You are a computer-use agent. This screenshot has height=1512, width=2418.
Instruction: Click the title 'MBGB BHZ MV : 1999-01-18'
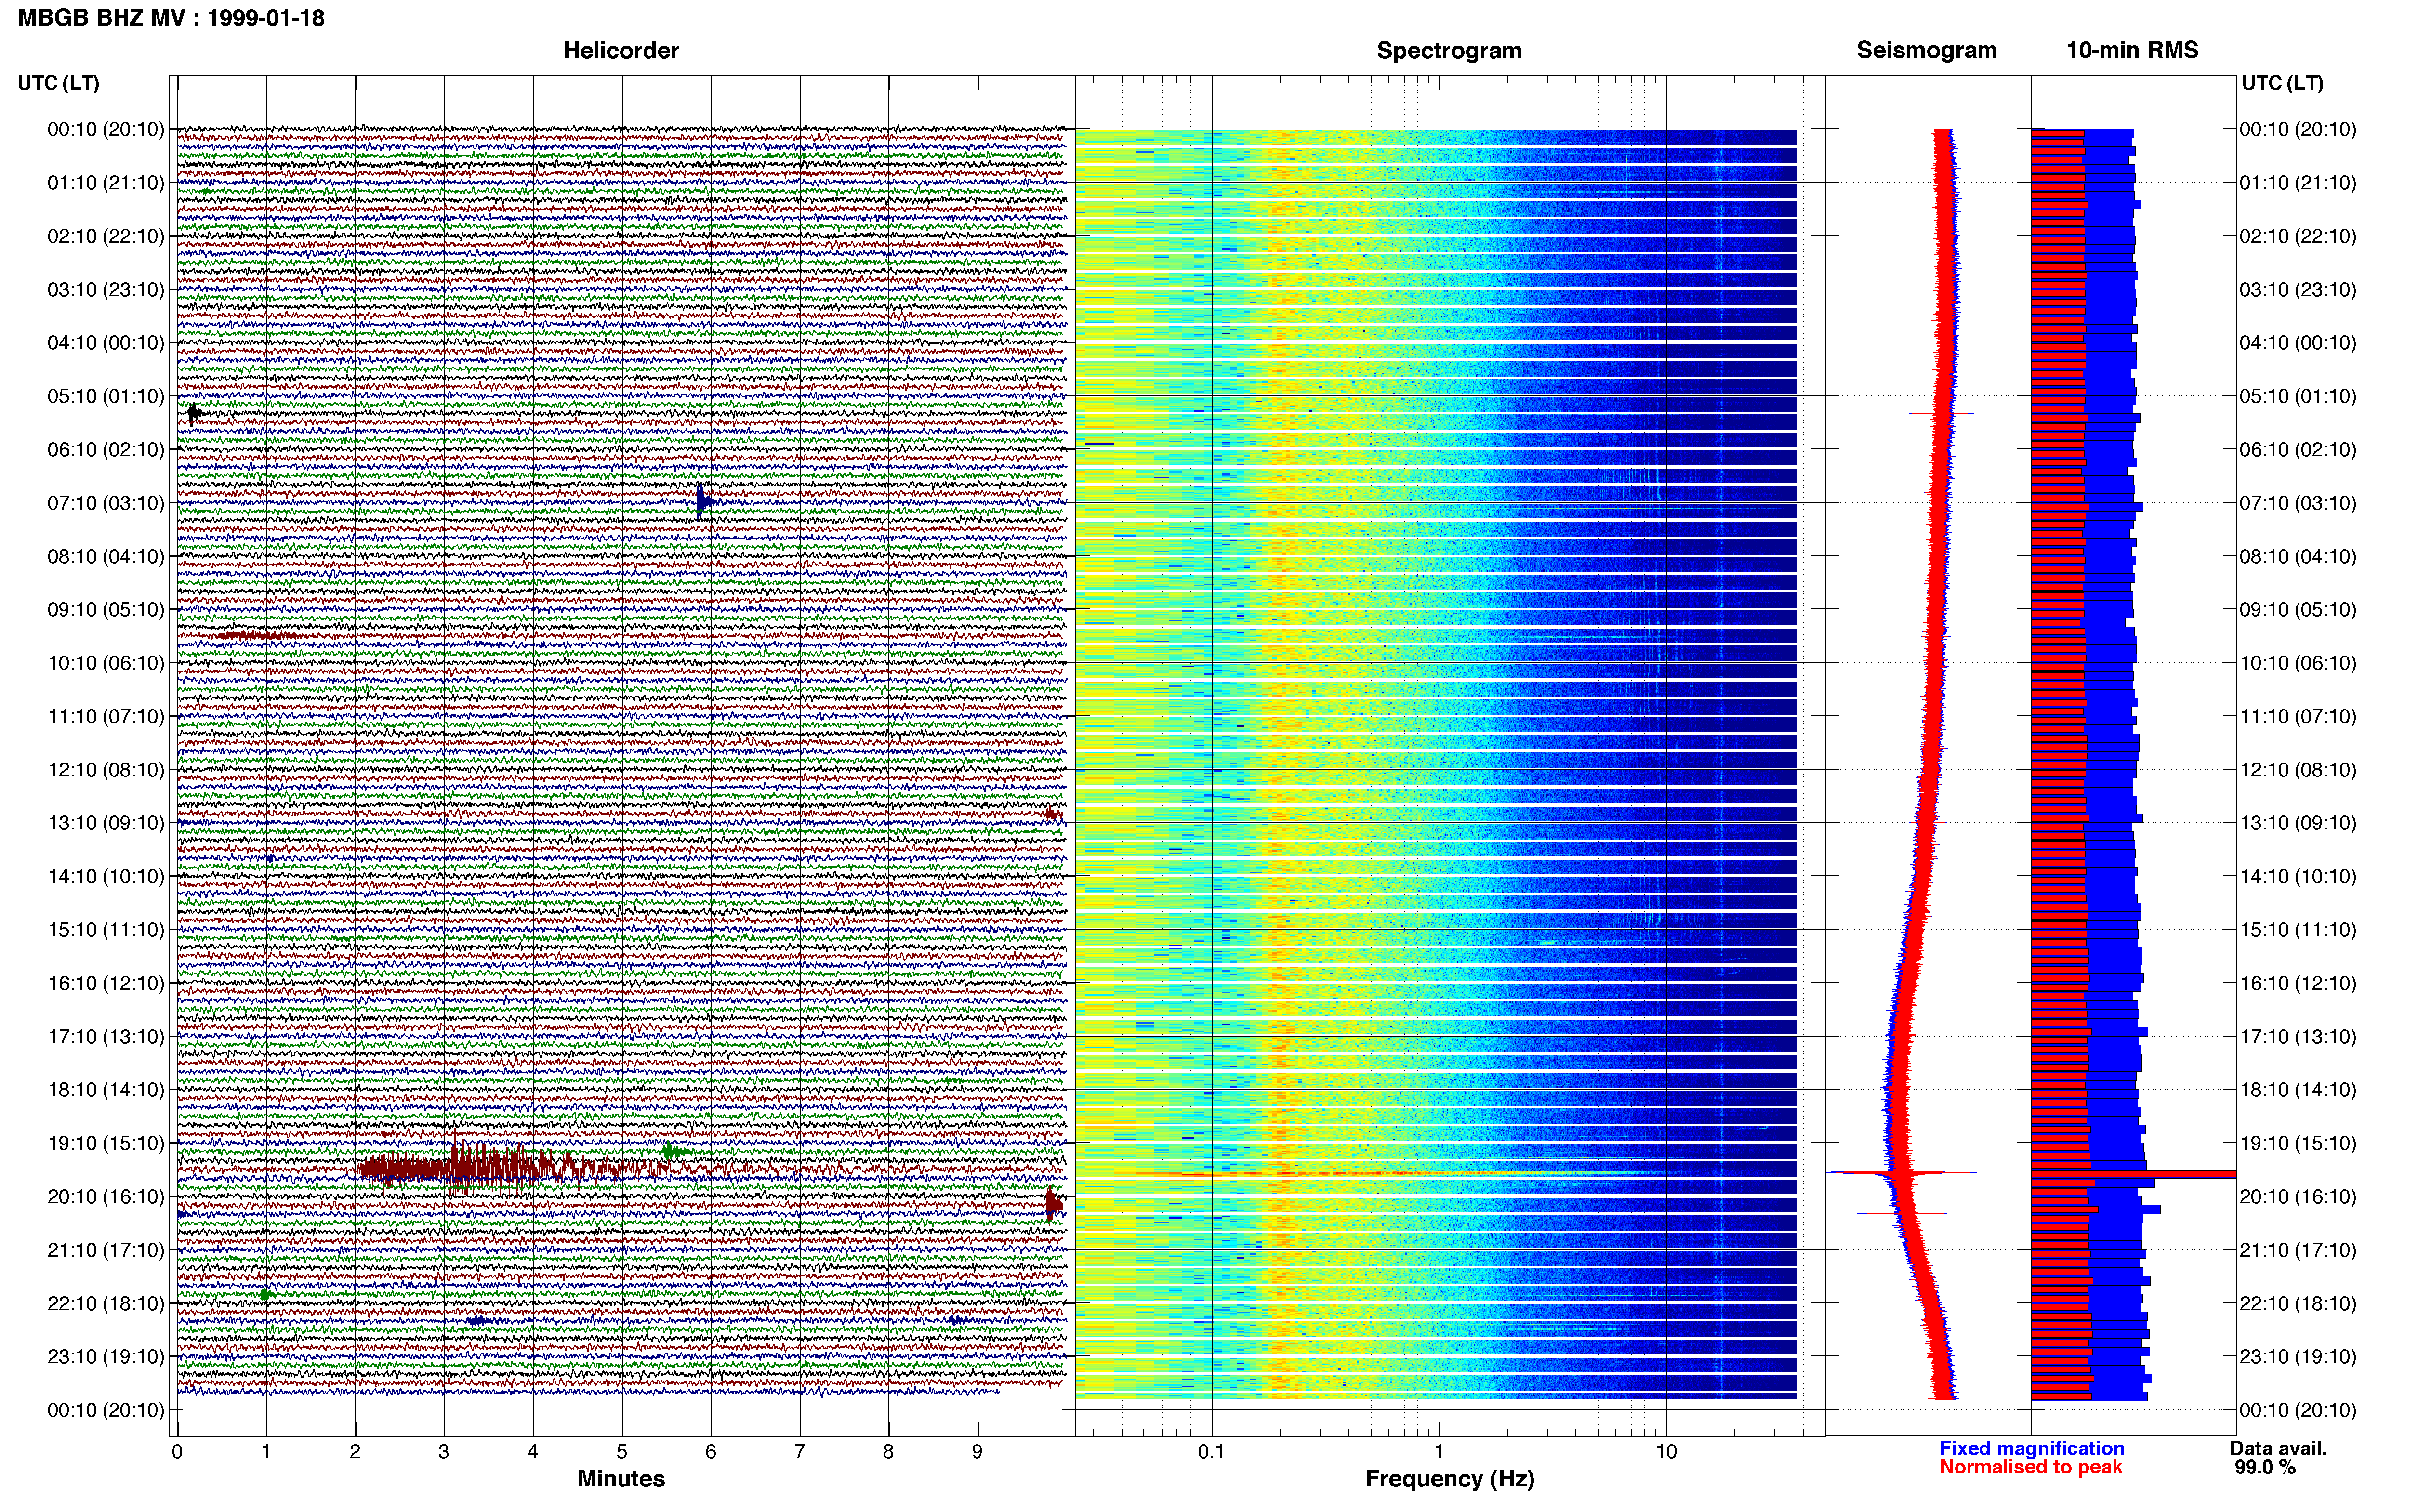[171, 18]
